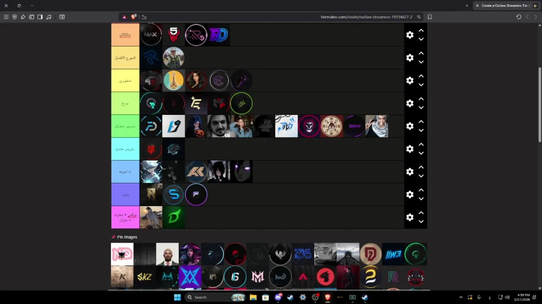Open File Explorer from the taskbar
The image size is (542, 304).
point(253,297)
